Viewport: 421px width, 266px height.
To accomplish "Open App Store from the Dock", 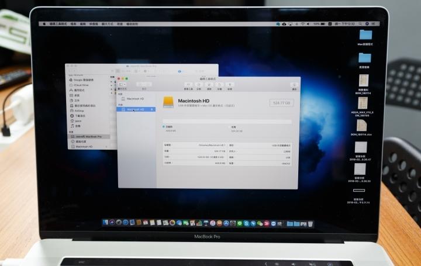I will (226, 223).
